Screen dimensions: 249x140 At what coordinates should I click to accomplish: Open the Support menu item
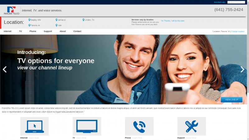[x=48, y=31]
